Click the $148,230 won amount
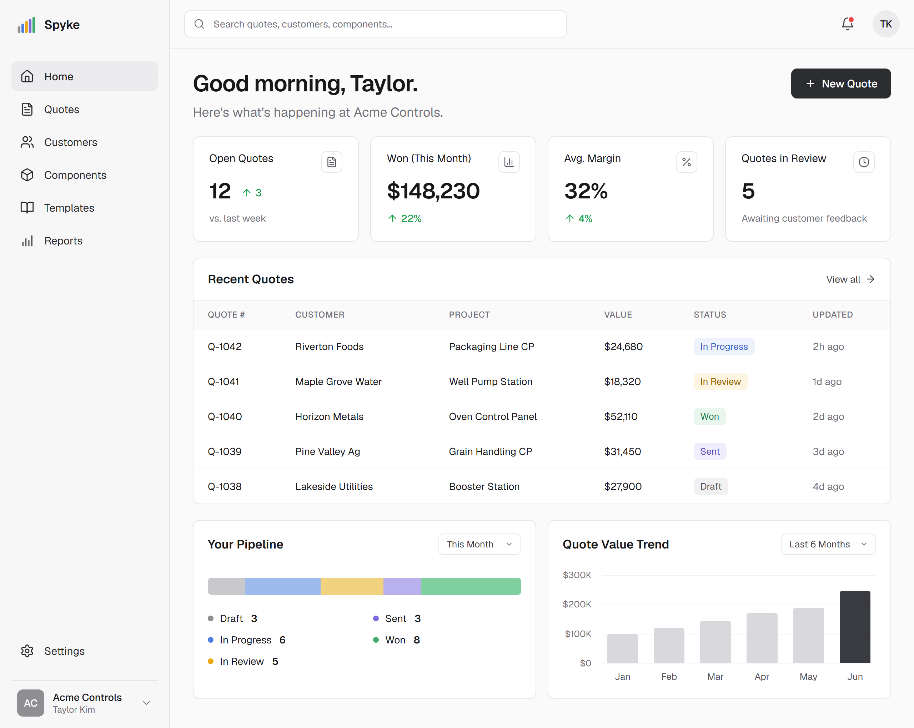This screenshot has height=728, width=914. (x=433, y=191)
